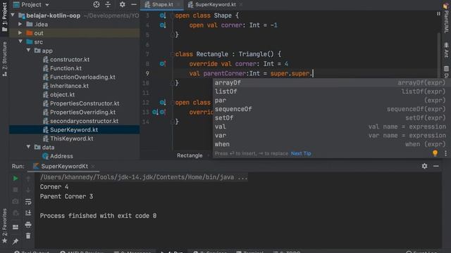
Task: Choose setOf from completion list
Action: pos(330,118)
